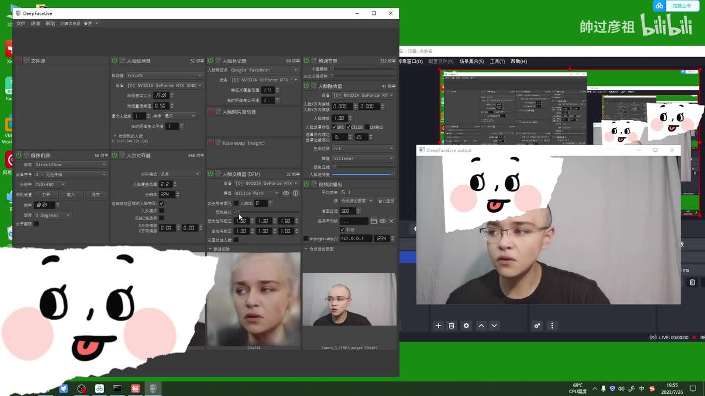Open OBS source properties gear icon
Viewport: 705px width, 396px height.
coord(466,326)
